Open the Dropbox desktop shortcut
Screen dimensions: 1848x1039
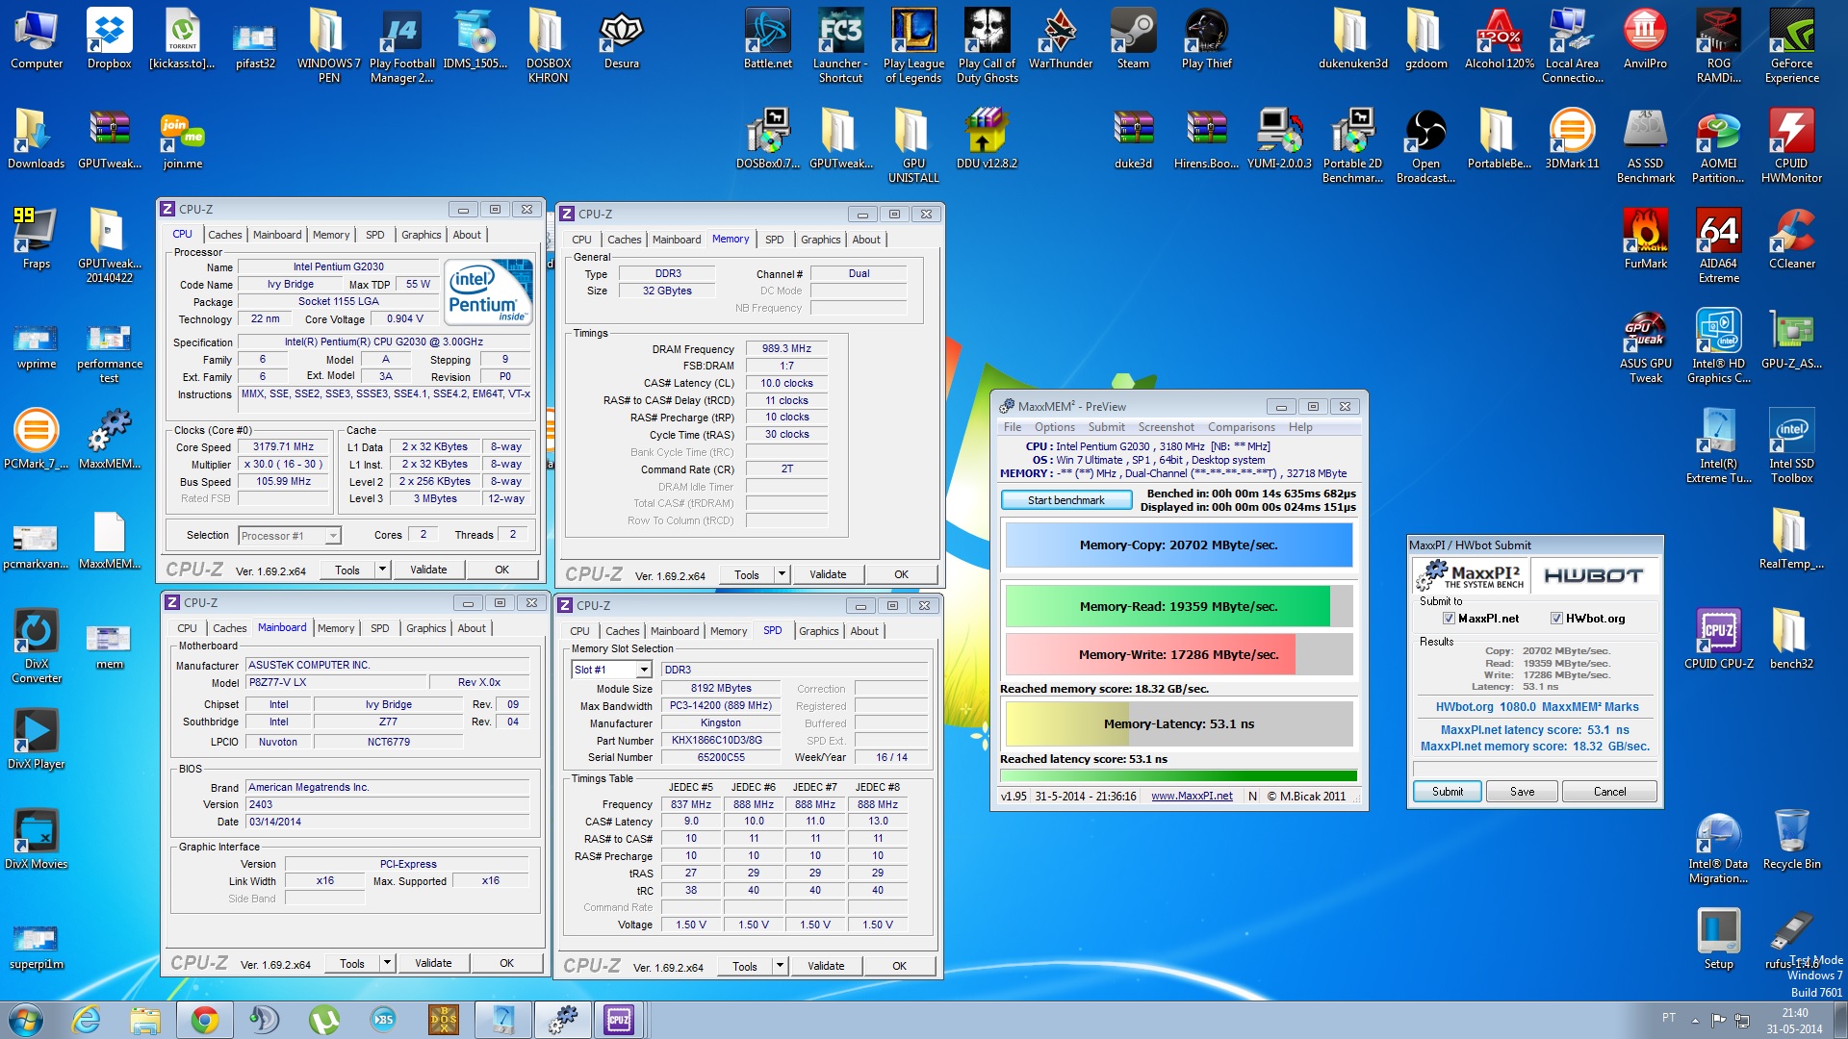[x=109, y=40]
